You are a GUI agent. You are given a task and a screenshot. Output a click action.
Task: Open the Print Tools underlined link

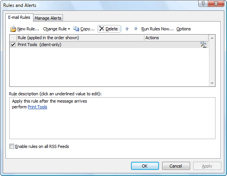click(x=38, y=107)
